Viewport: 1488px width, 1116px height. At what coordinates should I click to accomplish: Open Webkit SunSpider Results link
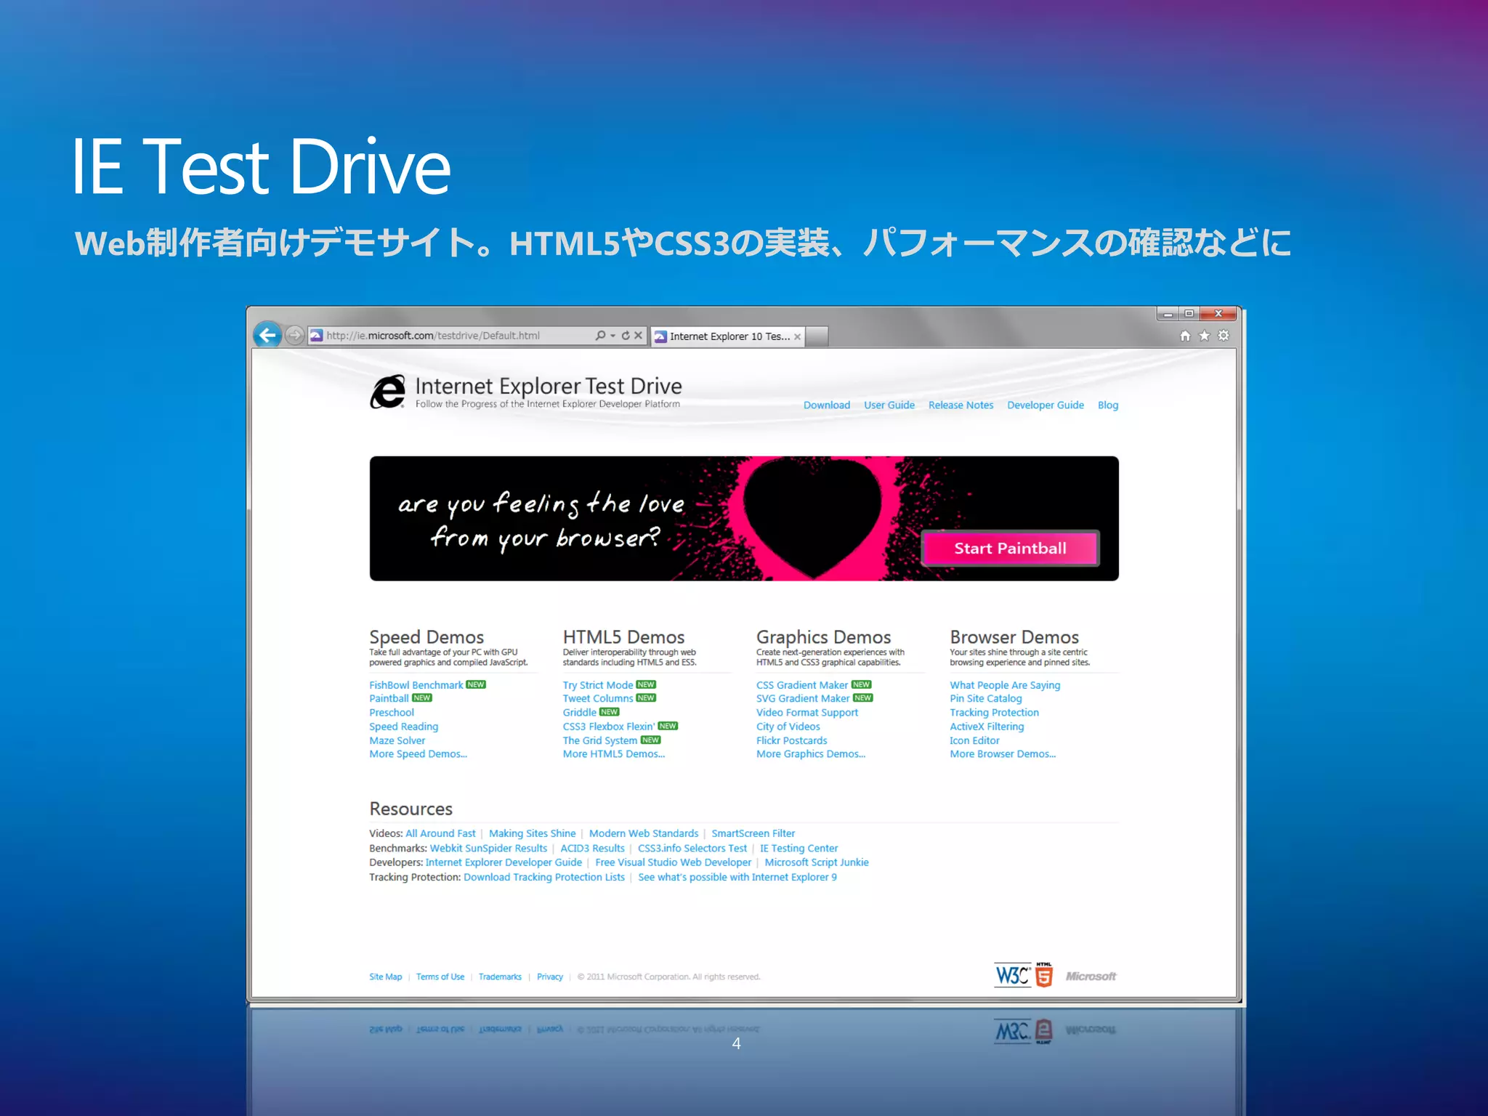(488, 848)
